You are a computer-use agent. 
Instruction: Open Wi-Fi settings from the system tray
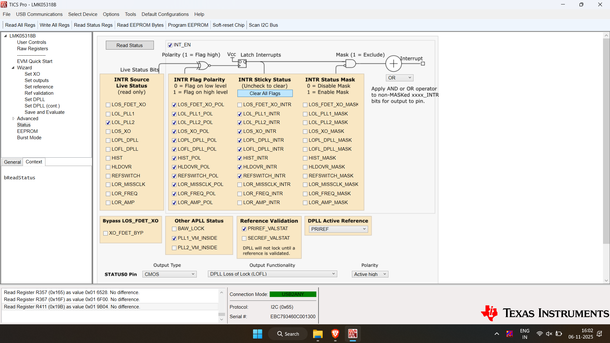(539, 334)
